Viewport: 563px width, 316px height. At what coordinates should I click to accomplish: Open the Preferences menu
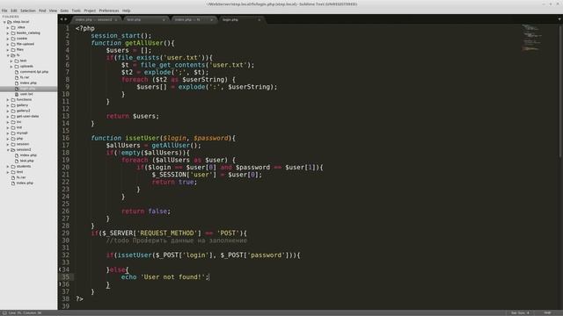click(109, 11)
